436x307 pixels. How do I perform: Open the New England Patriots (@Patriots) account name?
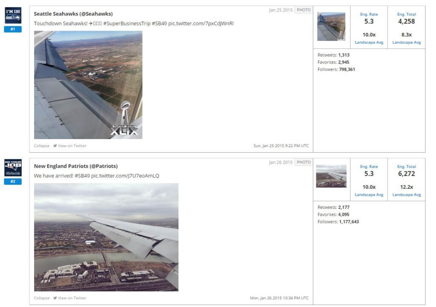click(x=76, y=166)
